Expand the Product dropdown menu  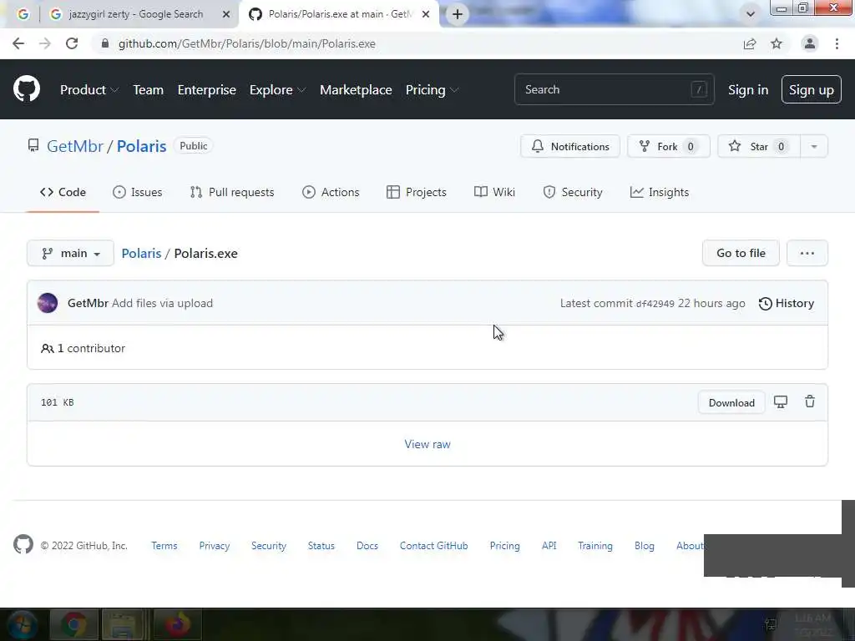pyautogui.click(x=89, y=90)
